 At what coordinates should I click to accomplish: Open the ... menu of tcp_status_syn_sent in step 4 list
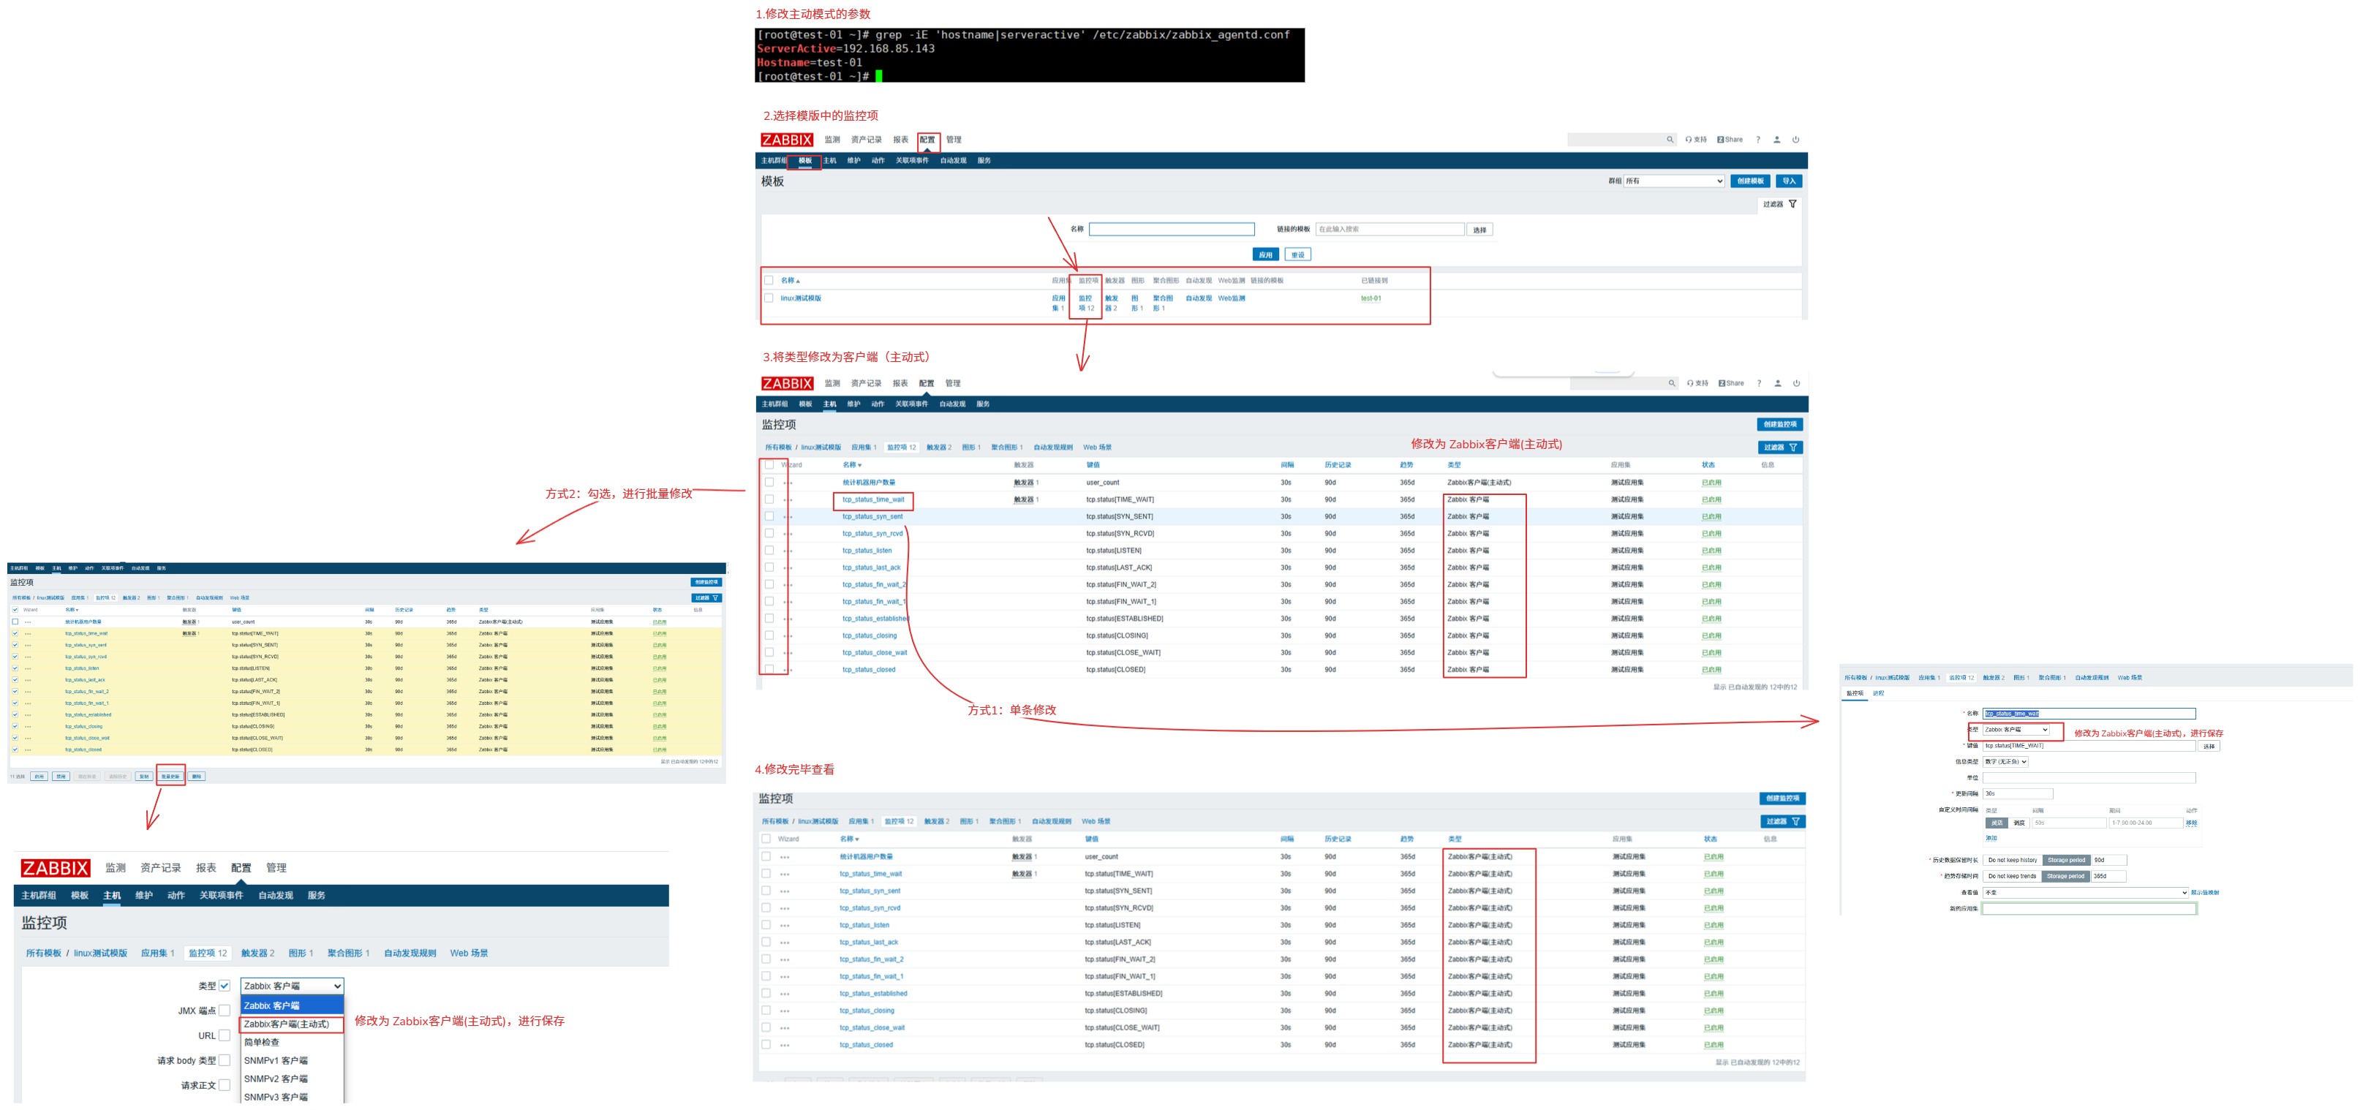(785, 891)
